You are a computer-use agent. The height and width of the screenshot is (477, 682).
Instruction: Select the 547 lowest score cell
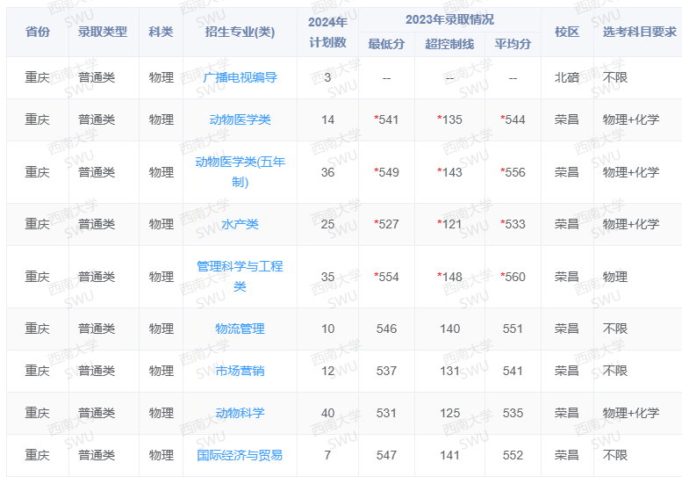[x=386, y=455]
